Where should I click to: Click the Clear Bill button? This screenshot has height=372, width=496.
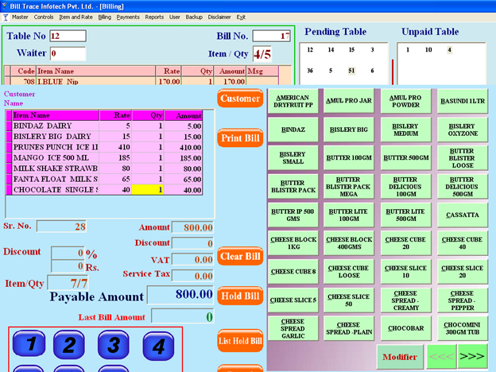pyautogui.click(x=240, y=257)
